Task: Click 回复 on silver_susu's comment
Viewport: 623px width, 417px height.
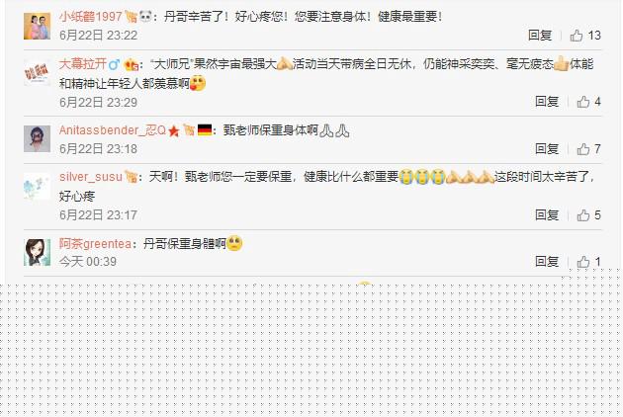Action: 547,215
